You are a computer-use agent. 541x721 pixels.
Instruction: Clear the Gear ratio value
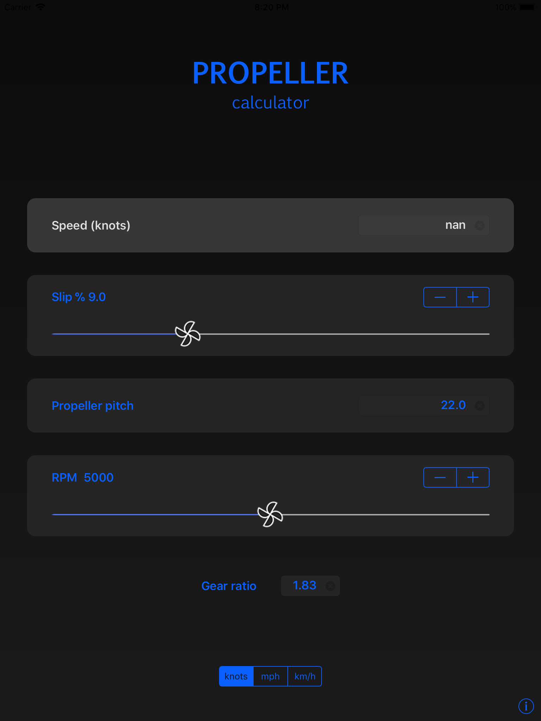click(331, 586)
